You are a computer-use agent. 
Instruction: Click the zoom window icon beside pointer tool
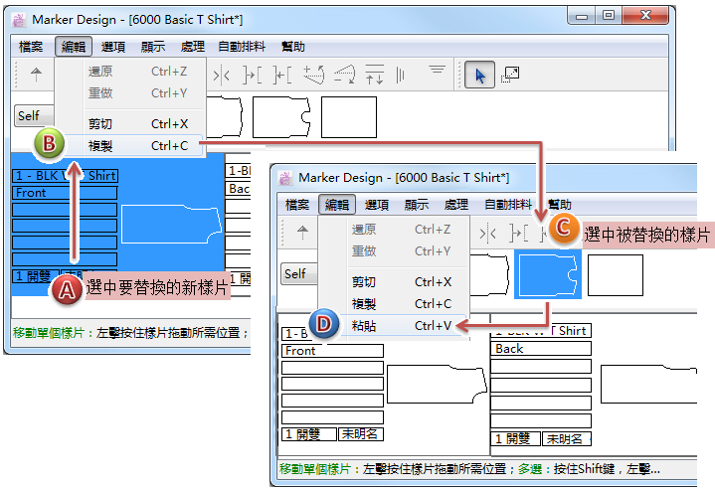point(511,75)
